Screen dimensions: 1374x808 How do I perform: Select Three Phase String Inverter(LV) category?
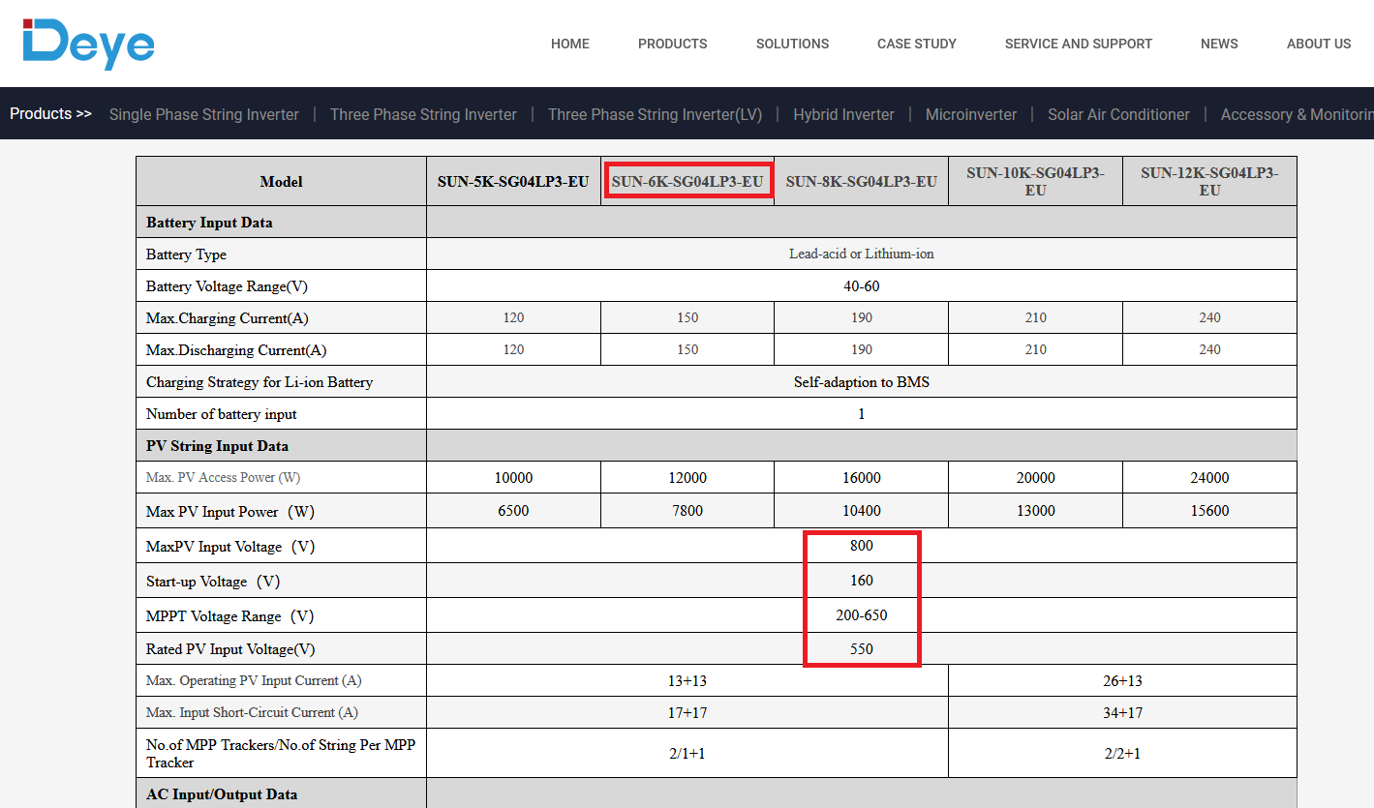(x=656, y=114)
